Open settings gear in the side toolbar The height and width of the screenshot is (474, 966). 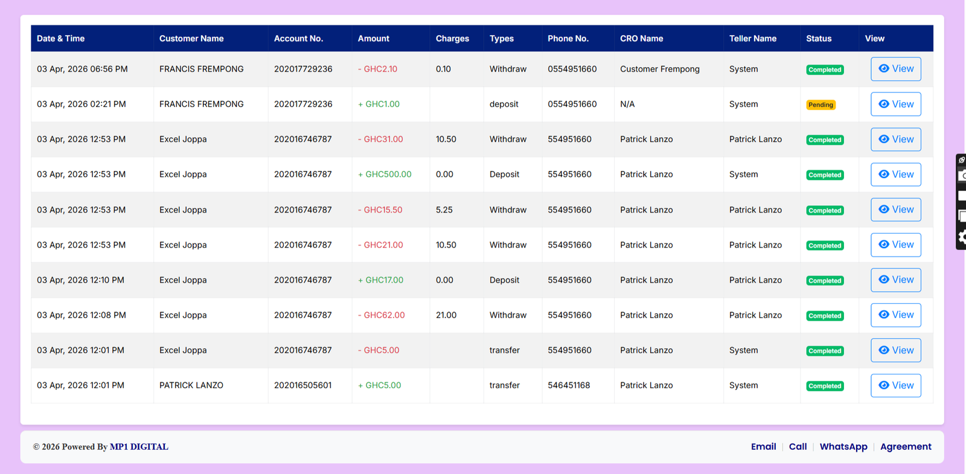coord(962,237)
